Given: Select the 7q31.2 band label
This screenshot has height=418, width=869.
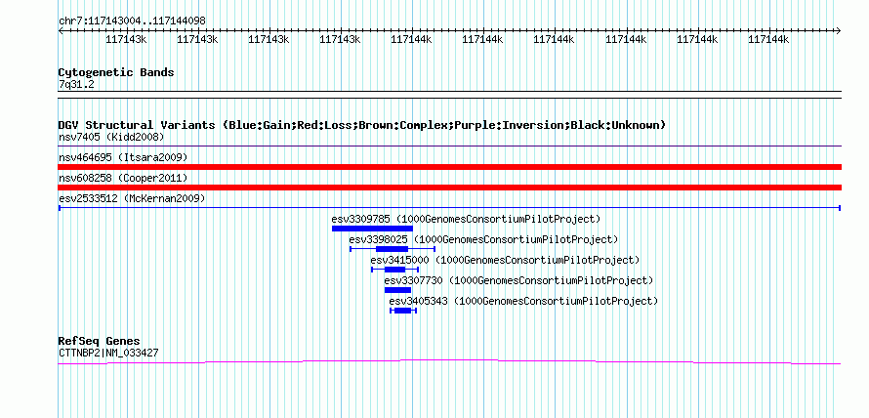Looking at the screenshot, I should coord(76,84).
